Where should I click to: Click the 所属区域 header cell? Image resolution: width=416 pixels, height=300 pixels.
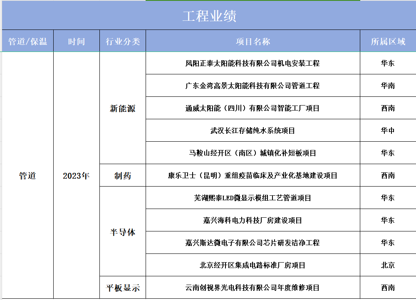pos(388,42)
